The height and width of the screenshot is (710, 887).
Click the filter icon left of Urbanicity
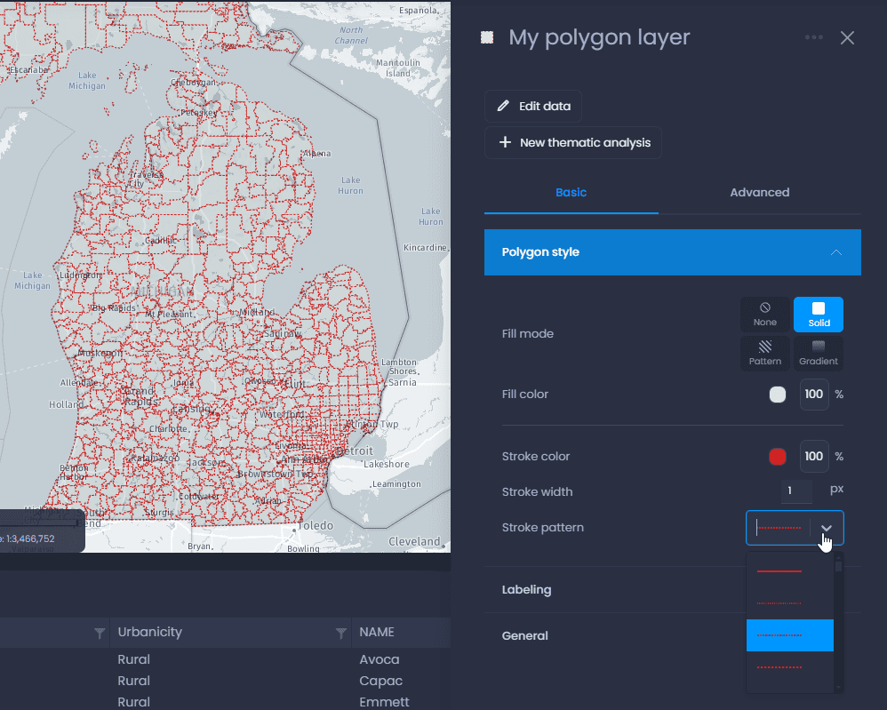(100, 633)
